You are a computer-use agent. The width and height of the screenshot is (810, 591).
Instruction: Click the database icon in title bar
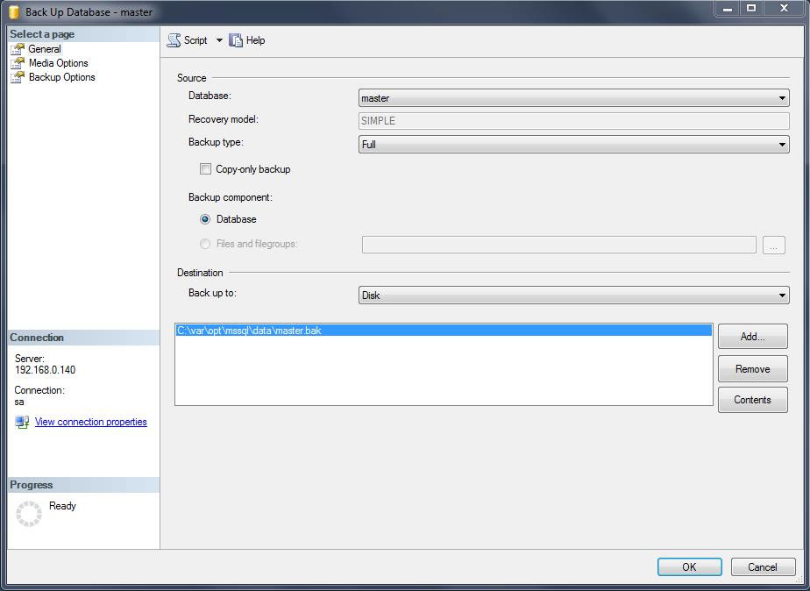pyautogui.click(x=14, y=11)
